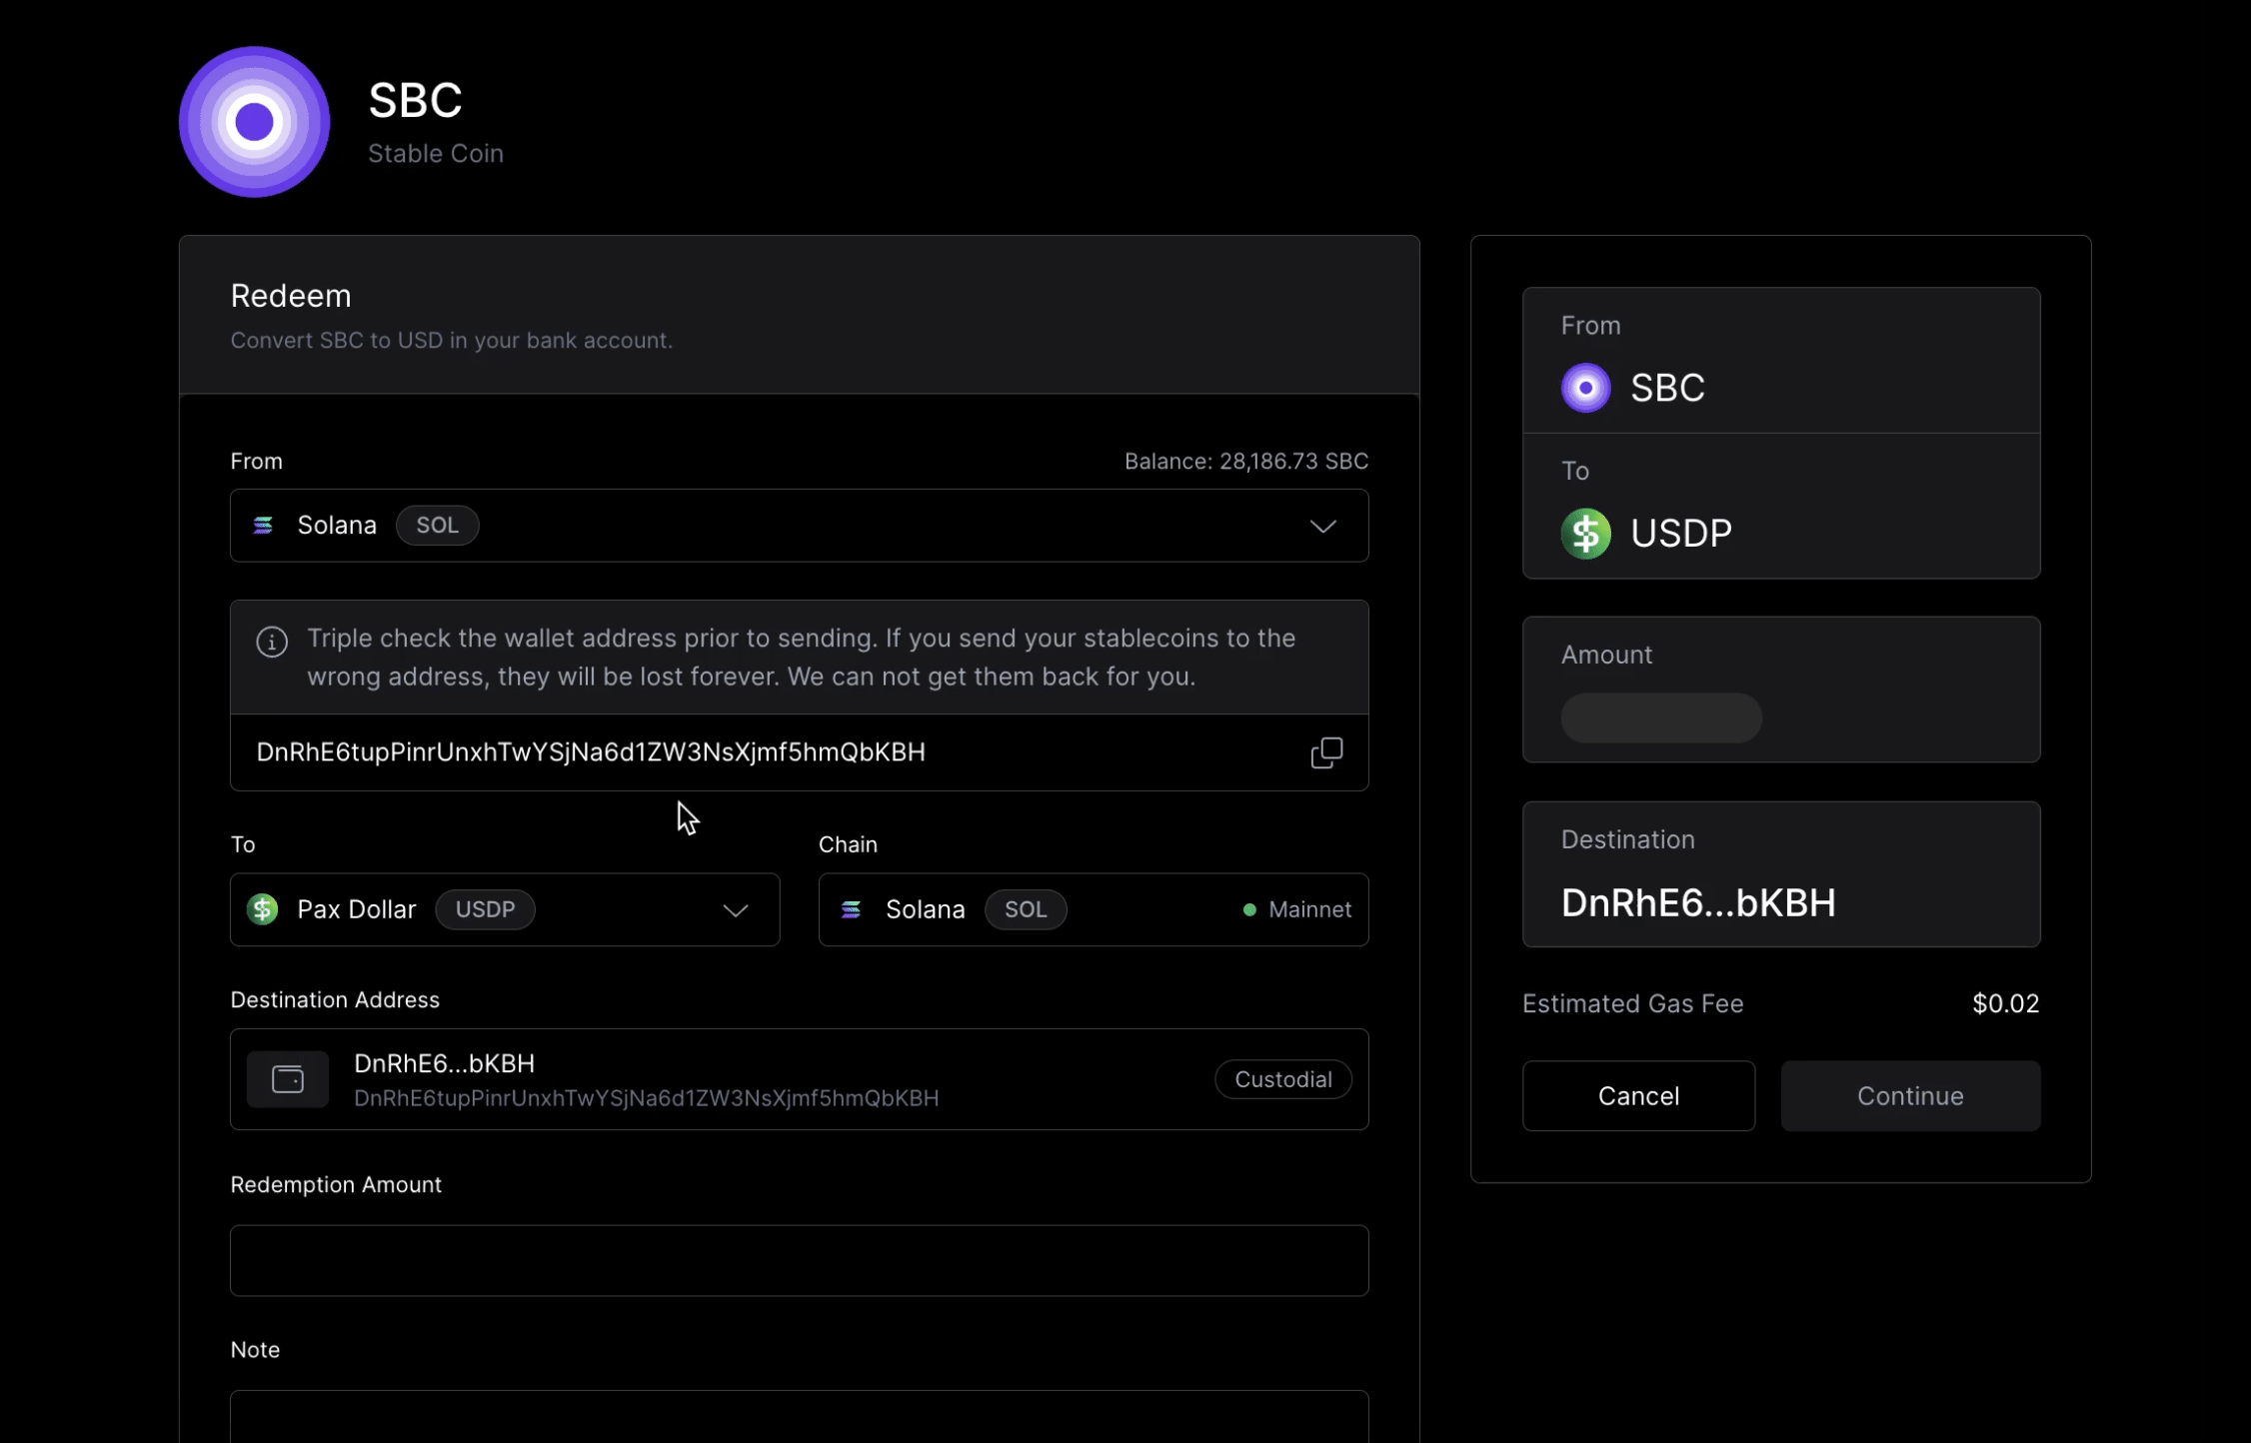Copy the wallet address with the copy icon

[x=1325, y=752]
